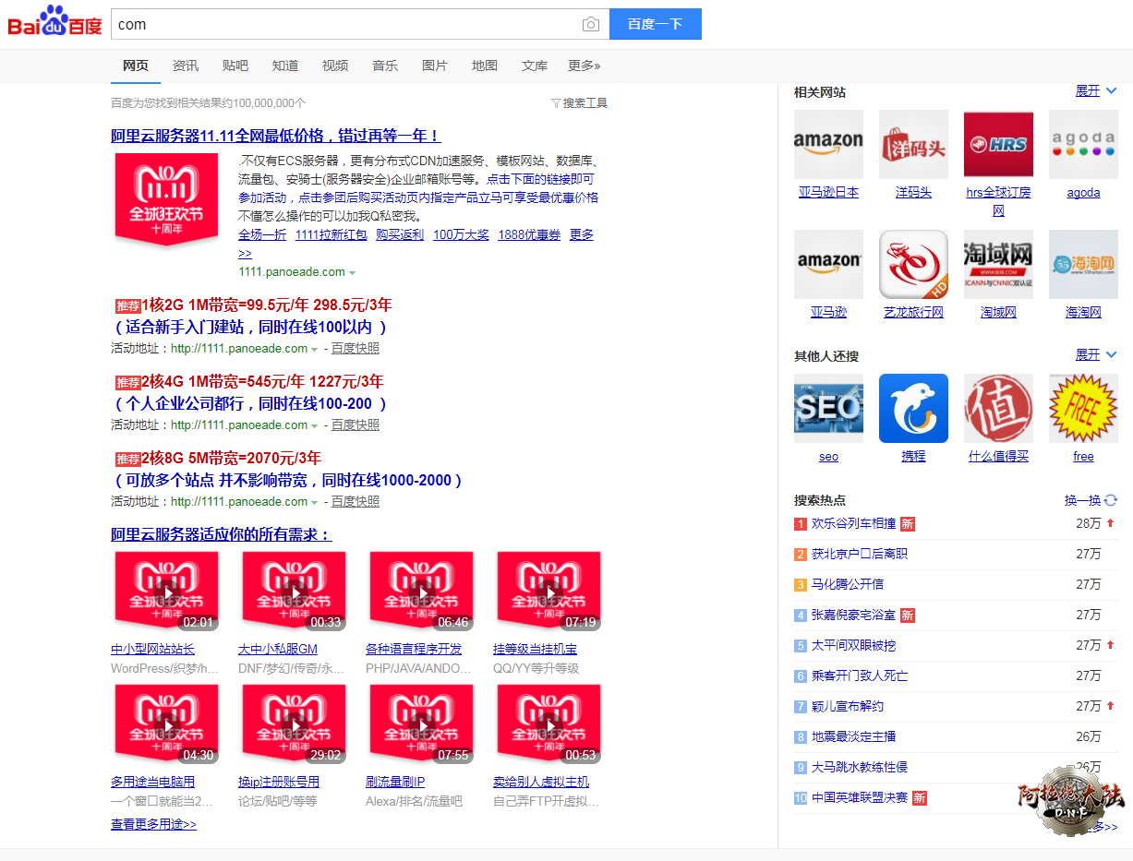Switch to the 贴吧 tab

coord(235,66)
